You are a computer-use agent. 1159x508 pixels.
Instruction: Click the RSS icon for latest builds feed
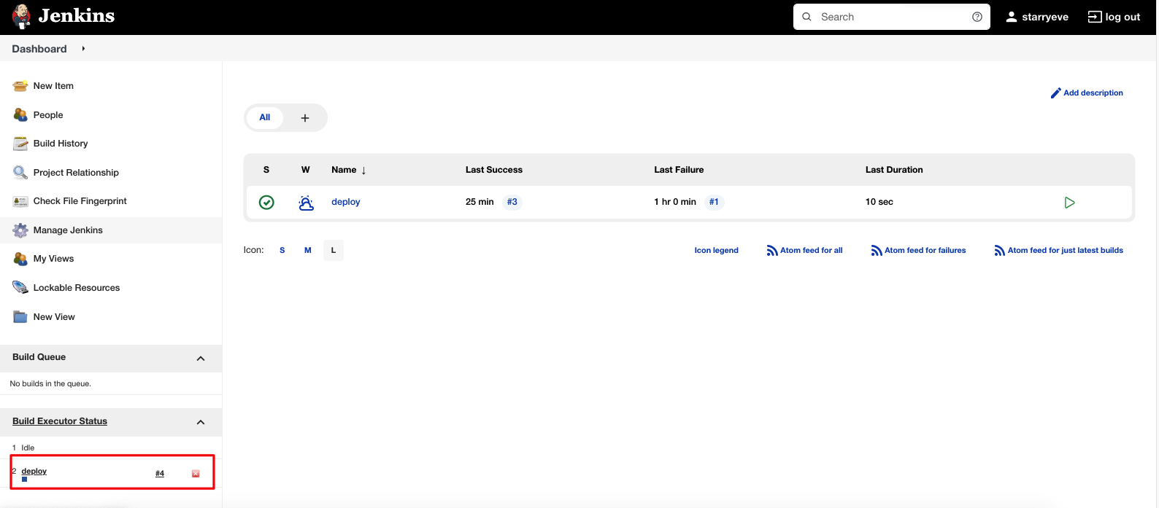[x=1000, y=251]
